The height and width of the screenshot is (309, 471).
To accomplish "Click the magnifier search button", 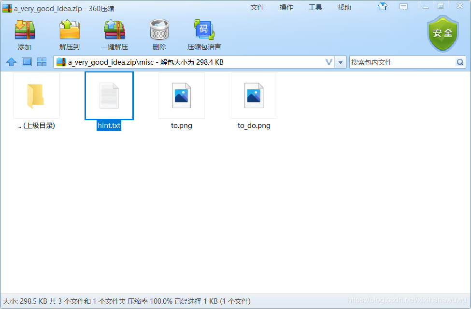I will pyautogui.click(x=460, y=62).
